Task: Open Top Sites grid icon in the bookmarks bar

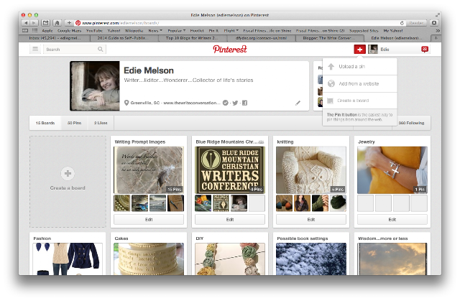Action: pyautogui.click(x=35, y=30)
